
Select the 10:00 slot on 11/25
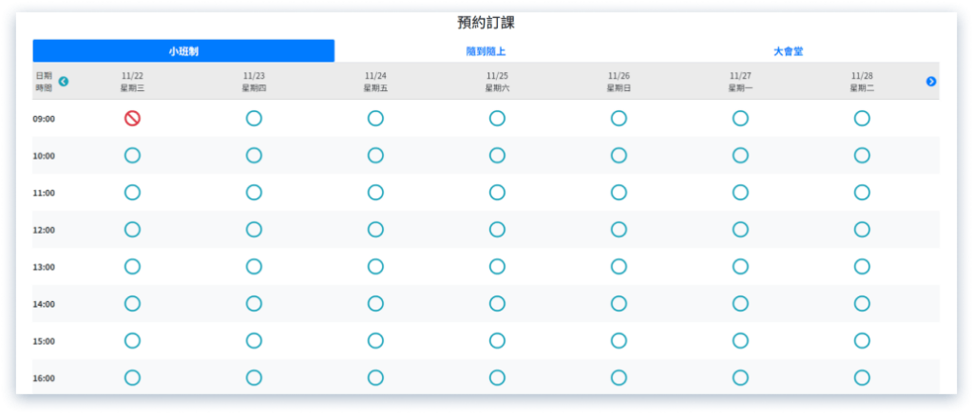coord(497,156)
